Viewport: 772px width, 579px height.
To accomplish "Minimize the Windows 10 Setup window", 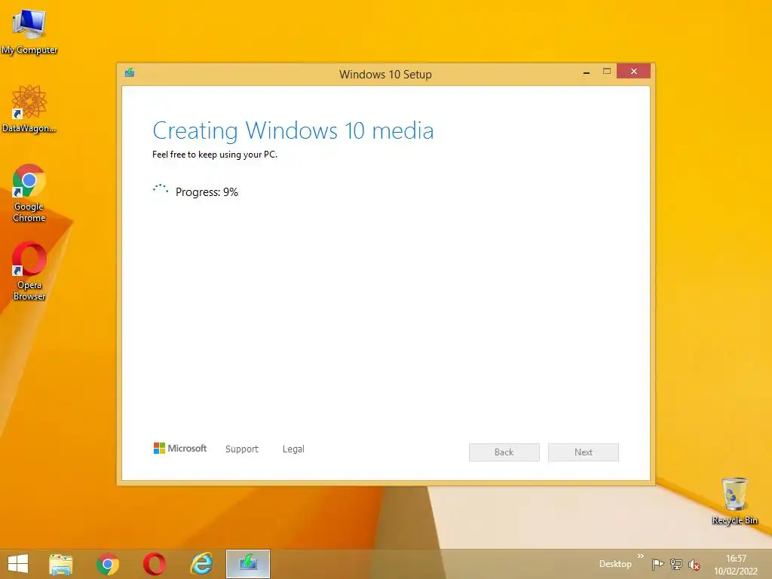I will [586, 72].
